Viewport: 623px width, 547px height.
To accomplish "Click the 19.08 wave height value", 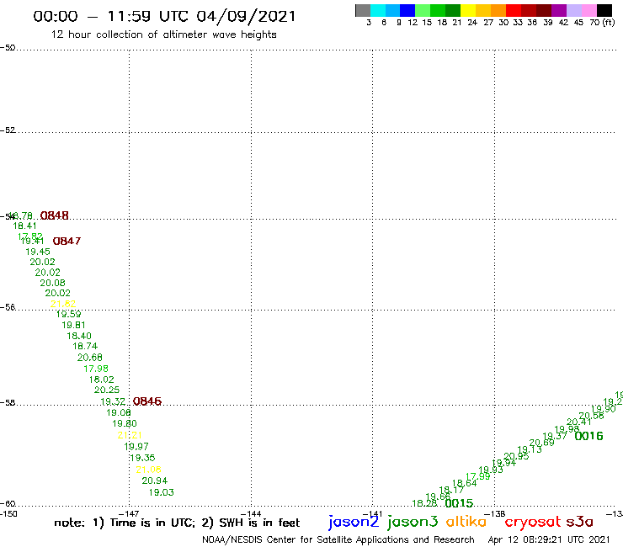I will coord(119,412).
